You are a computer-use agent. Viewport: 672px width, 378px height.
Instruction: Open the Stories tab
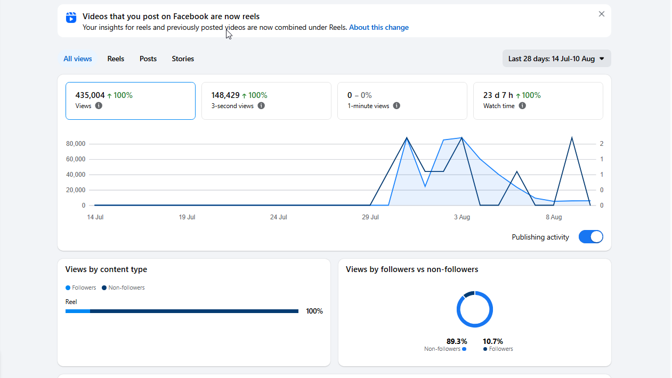[x=183, y=59]
